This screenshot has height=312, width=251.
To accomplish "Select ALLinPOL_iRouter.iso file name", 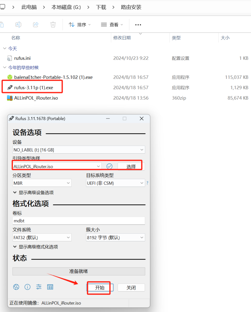I will point(36,98).
